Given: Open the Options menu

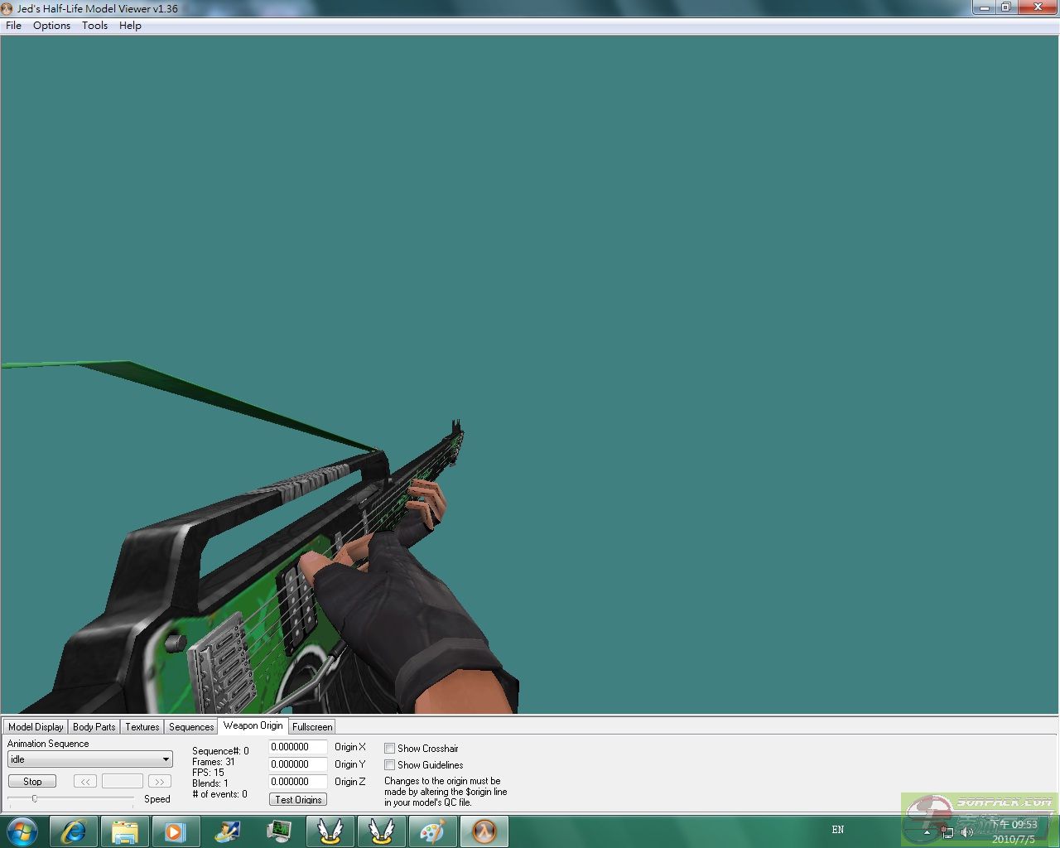Looking at the screenshot, I should (x=51, y=26).
